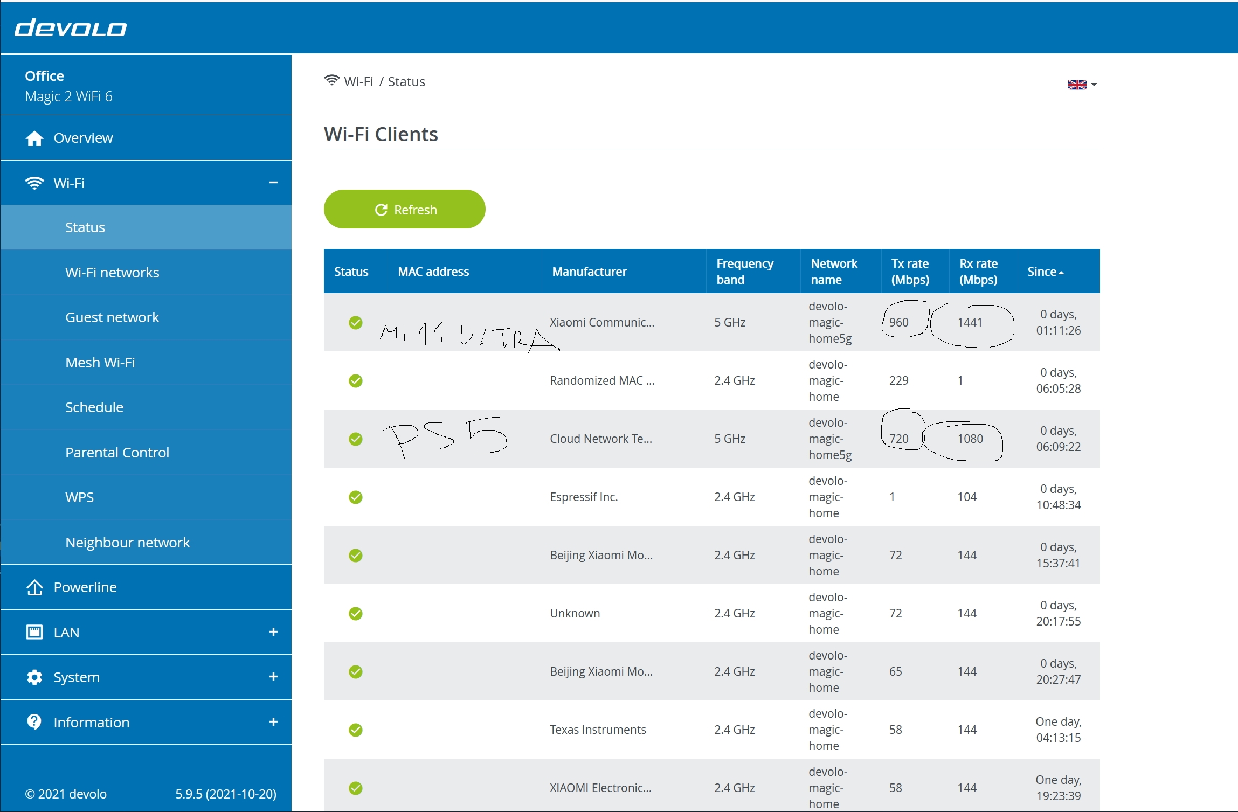
Task: Expand the Information menu plus sign
Action: [x=273, y=722]
